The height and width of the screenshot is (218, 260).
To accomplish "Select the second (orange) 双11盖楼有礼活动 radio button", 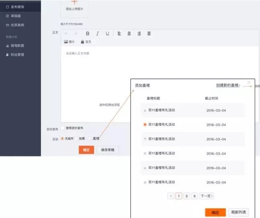I will (145, 124).
